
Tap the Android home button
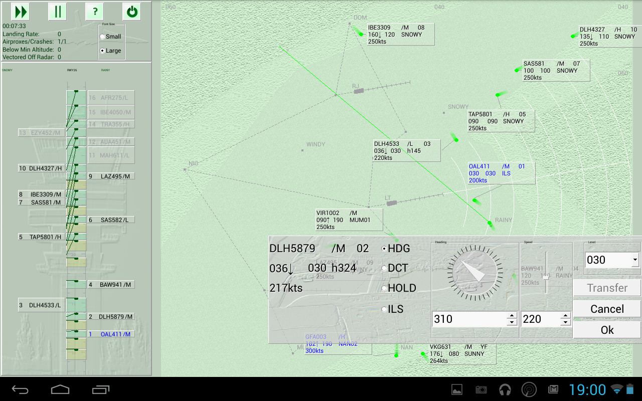pyautogui.click(x=60, y=389)
